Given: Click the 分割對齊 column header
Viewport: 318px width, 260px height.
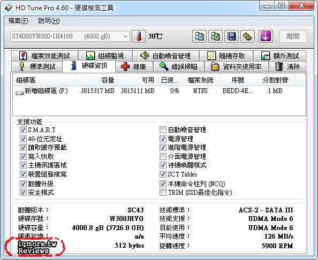Looking at the screenshot, I should point(275,80).
